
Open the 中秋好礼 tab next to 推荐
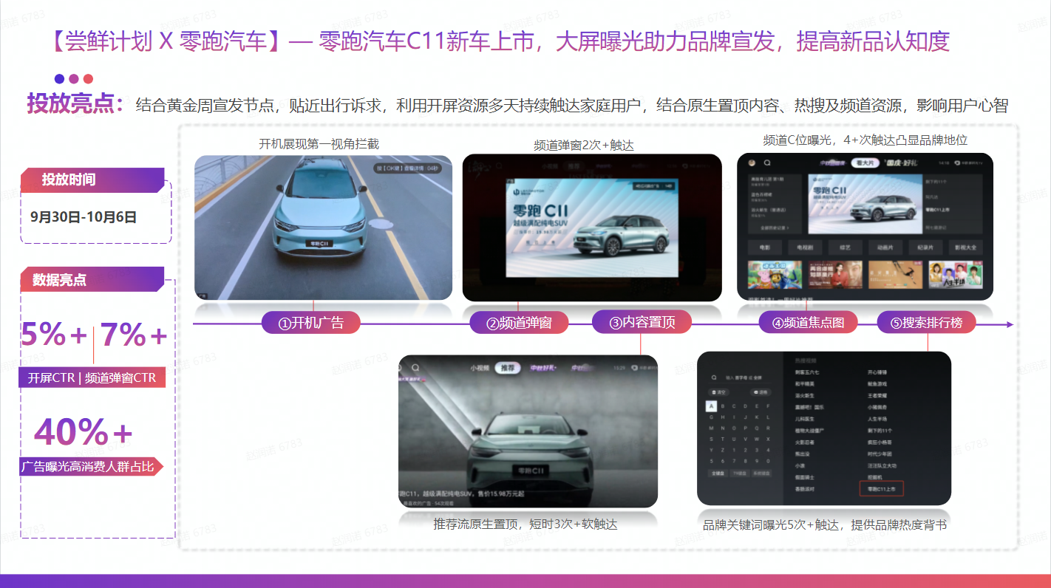(x=543, y=367)
